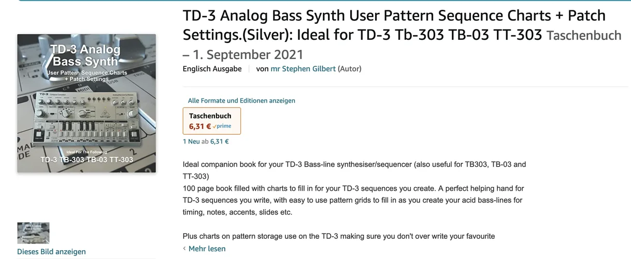This screenshot has width=631, height=259.
Task: Click the price following "ab" in the offers line
Action: click(219, 141)
